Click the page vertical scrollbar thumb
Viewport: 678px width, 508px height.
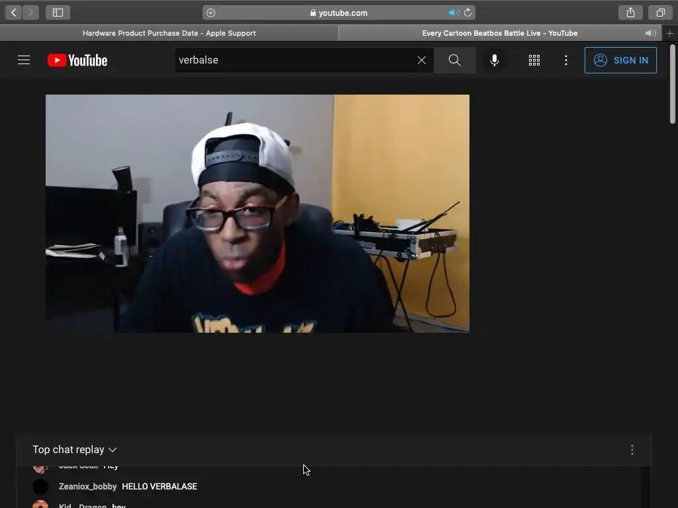pyautogui.click(x=673, y=83)
